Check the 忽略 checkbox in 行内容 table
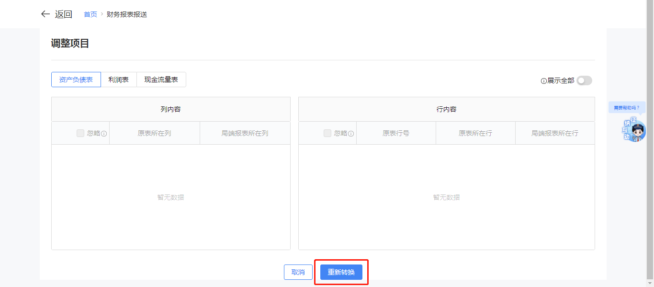Viewport: 654px width, 287px height. [x=327, y=133]
